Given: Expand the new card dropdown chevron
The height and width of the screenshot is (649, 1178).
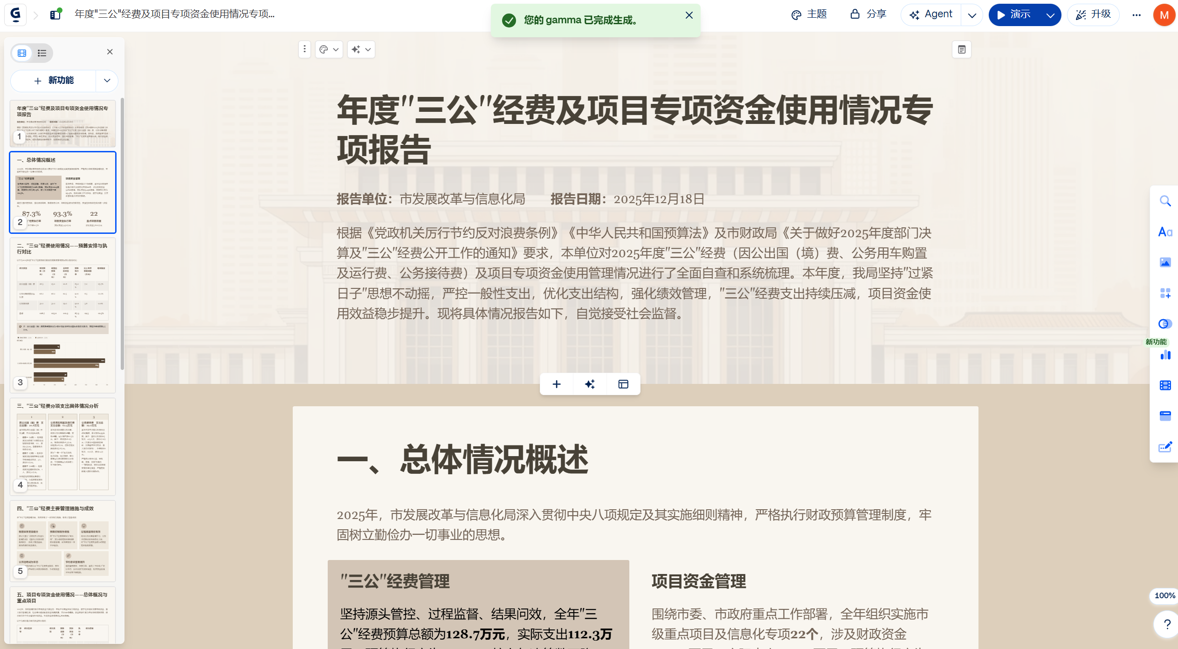Looking at the screenshot, I should [x=107, y=81].
